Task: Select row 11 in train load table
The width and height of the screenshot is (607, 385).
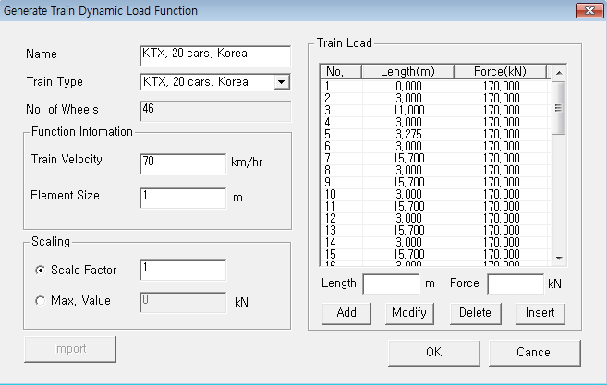Action: coord(435,206)
